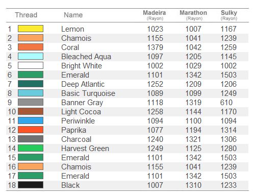Click the Marathon column header
255x196 pixels.
click(x=193, y=15)
